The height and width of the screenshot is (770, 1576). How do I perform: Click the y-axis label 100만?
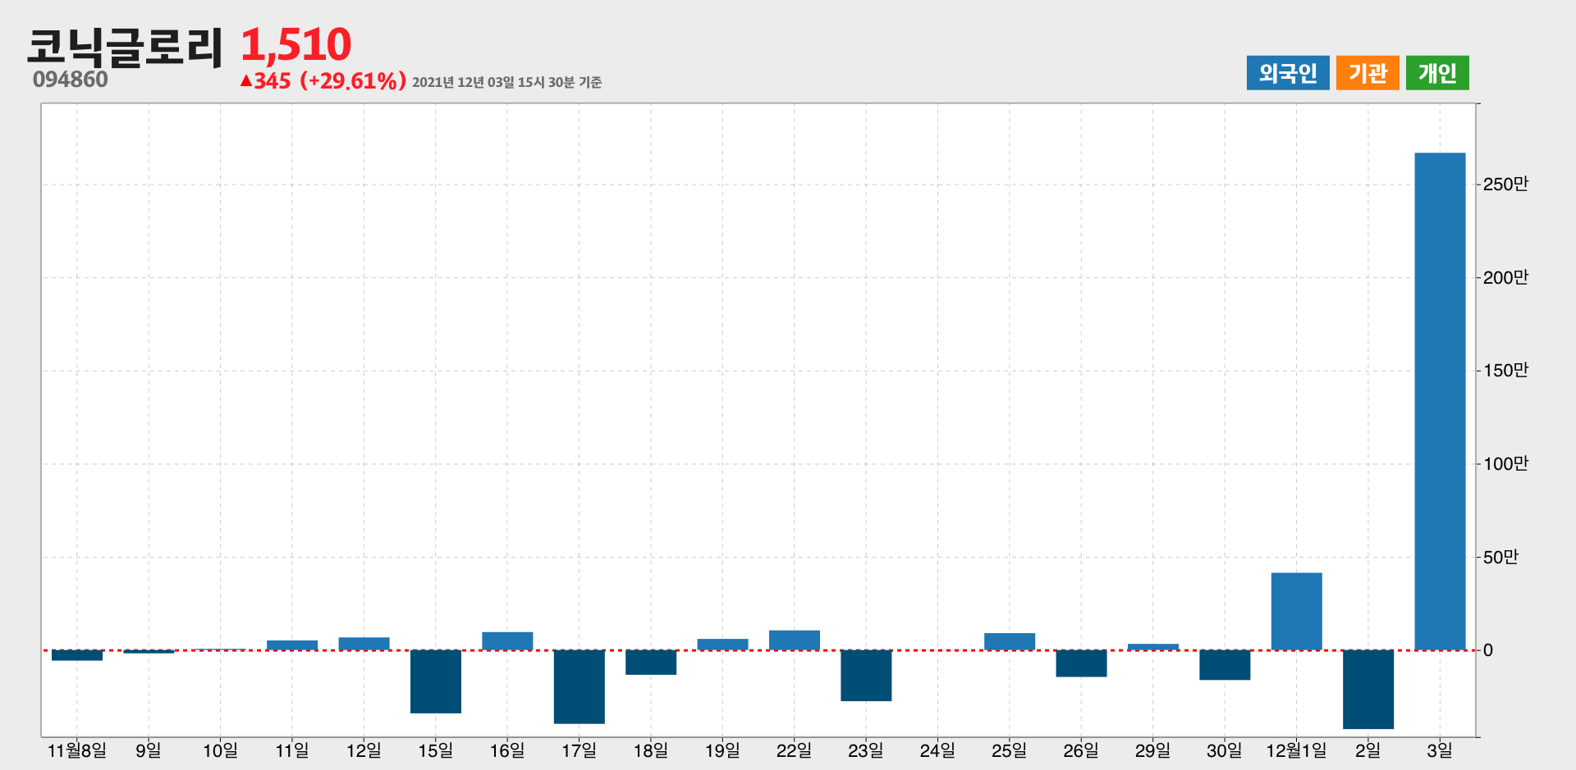coord(1505,464)
